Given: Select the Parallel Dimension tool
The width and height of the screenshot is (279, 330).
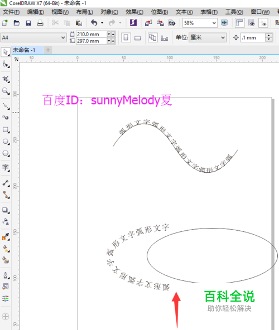Looking at the screenshot, I should (6, 183).
